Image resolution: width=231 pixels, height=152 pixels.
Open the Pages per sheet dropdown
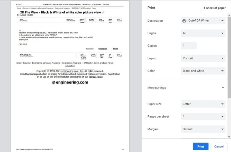203,117
